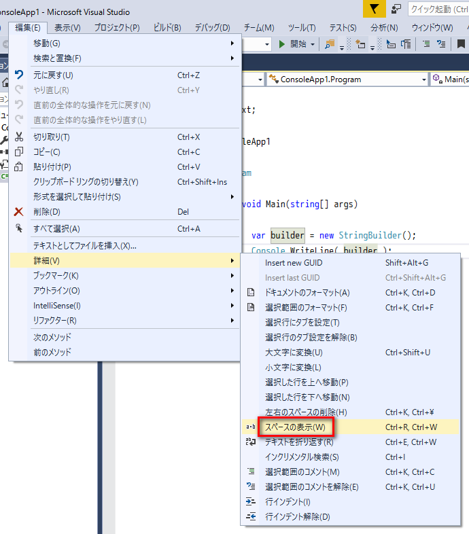
Task: Click the word wrap icon in submenu
Action: click(251, 442)
